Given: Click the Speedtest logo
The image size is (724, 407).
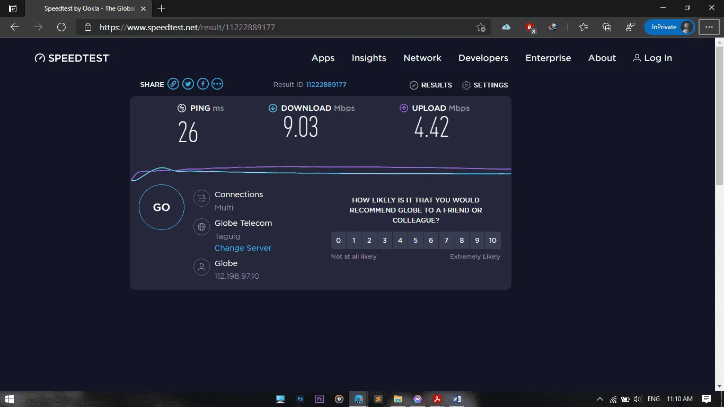Looking at the screenshot, I should [x=72, y=58].
